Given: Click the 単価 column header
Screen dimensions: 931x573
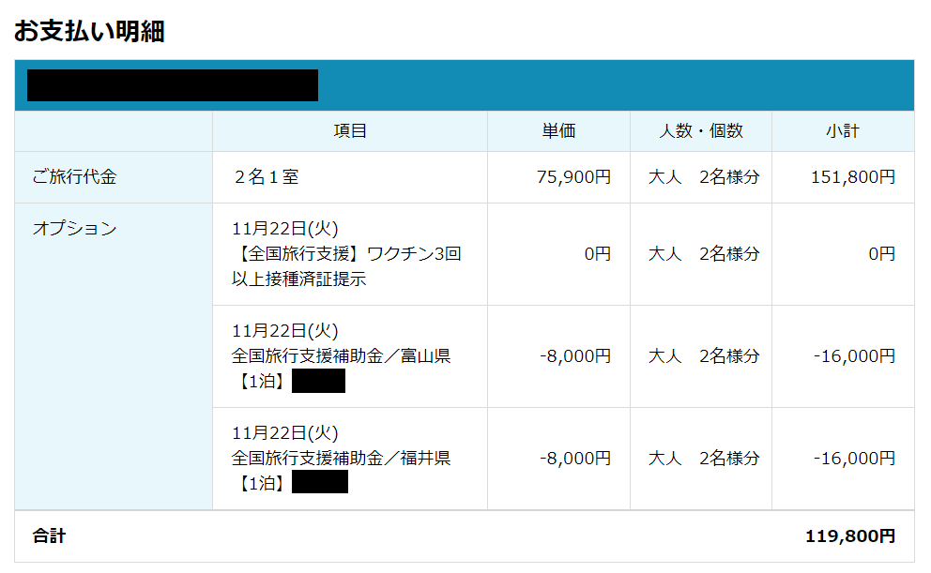Looking at the screenshot, I should pos(558,131).
